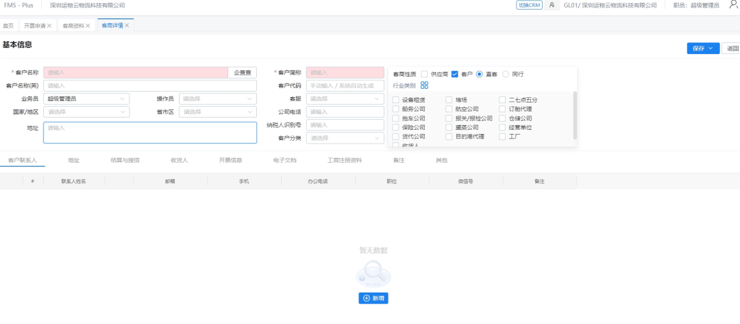740x324 pixels.
Task: Switch to the 开票申请 tab
Action: pos(35,26)
